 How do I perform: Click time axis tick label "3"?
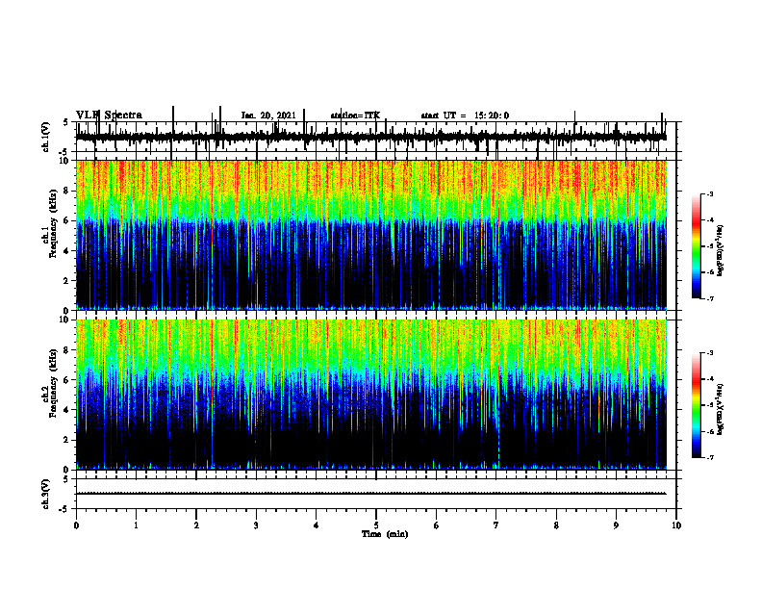(x=256, y=525)
